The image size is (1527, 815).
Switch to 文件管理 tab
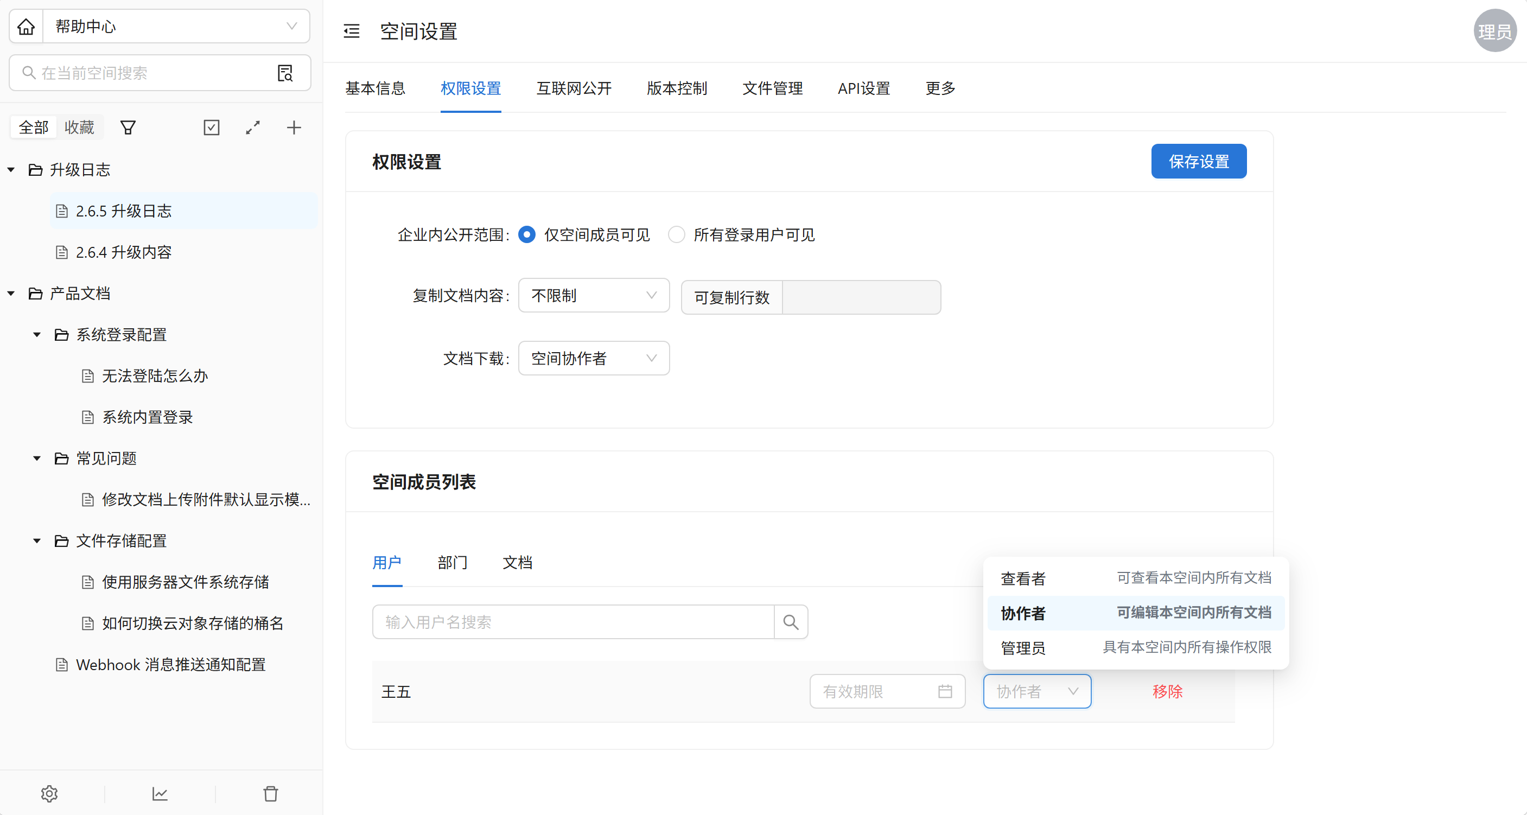[x=772, y=88]
